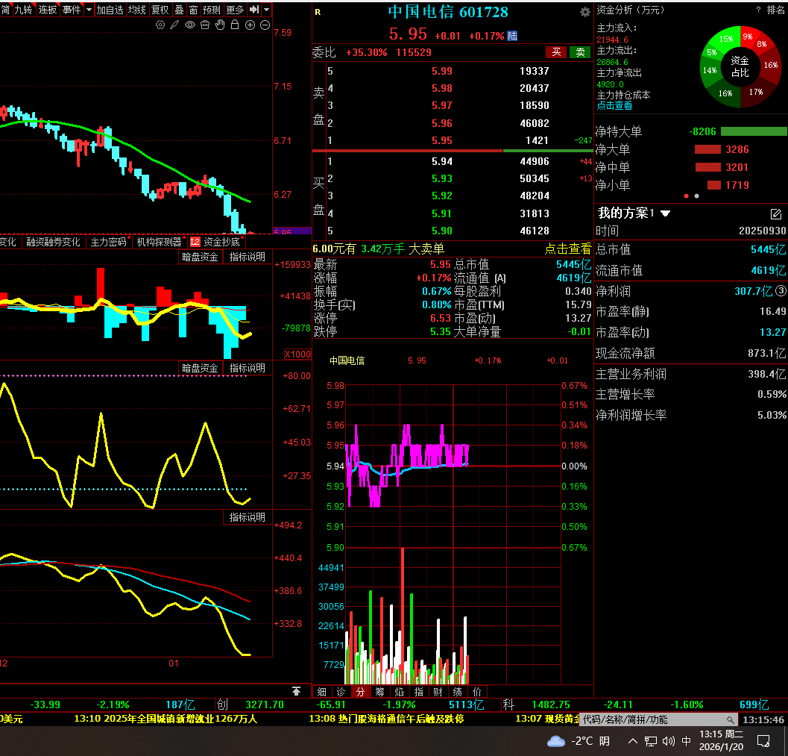Screen dimensions: 788x756
Task: Open weather widget cloud icon
Action: pos(556,741)
